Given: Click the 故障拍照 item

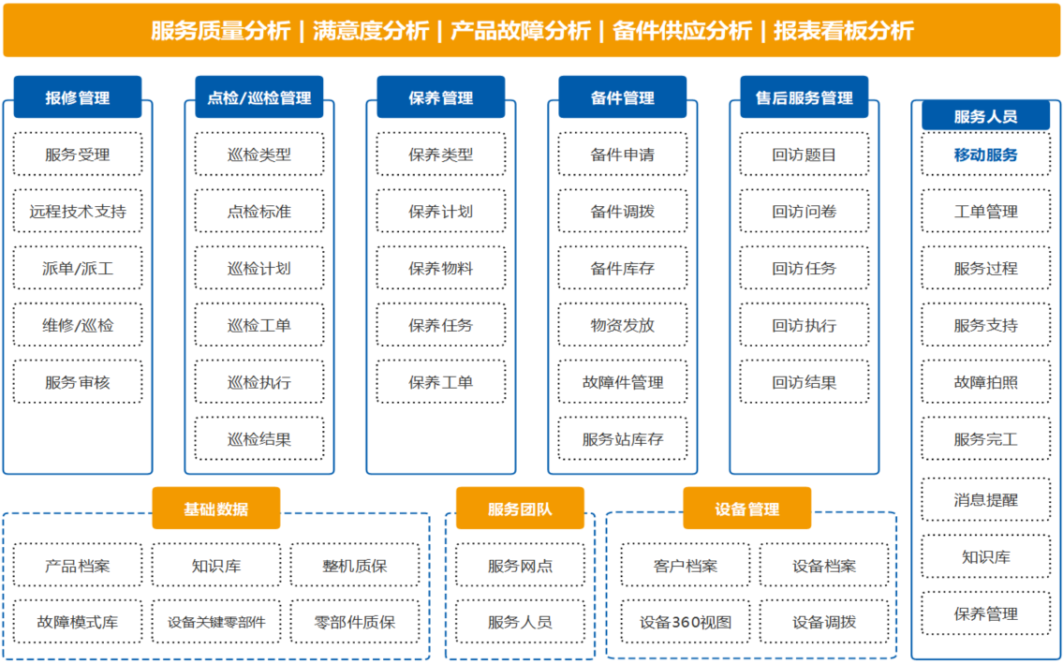Looking at the screenshot, I should 985,382.
